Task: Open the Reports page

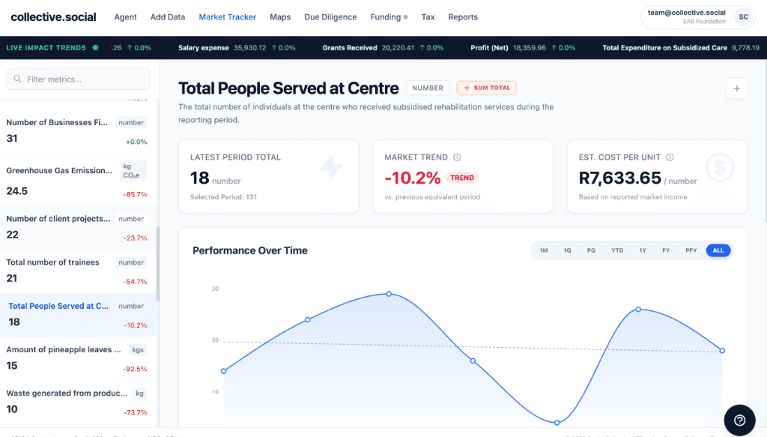Action: coord(463,17)
